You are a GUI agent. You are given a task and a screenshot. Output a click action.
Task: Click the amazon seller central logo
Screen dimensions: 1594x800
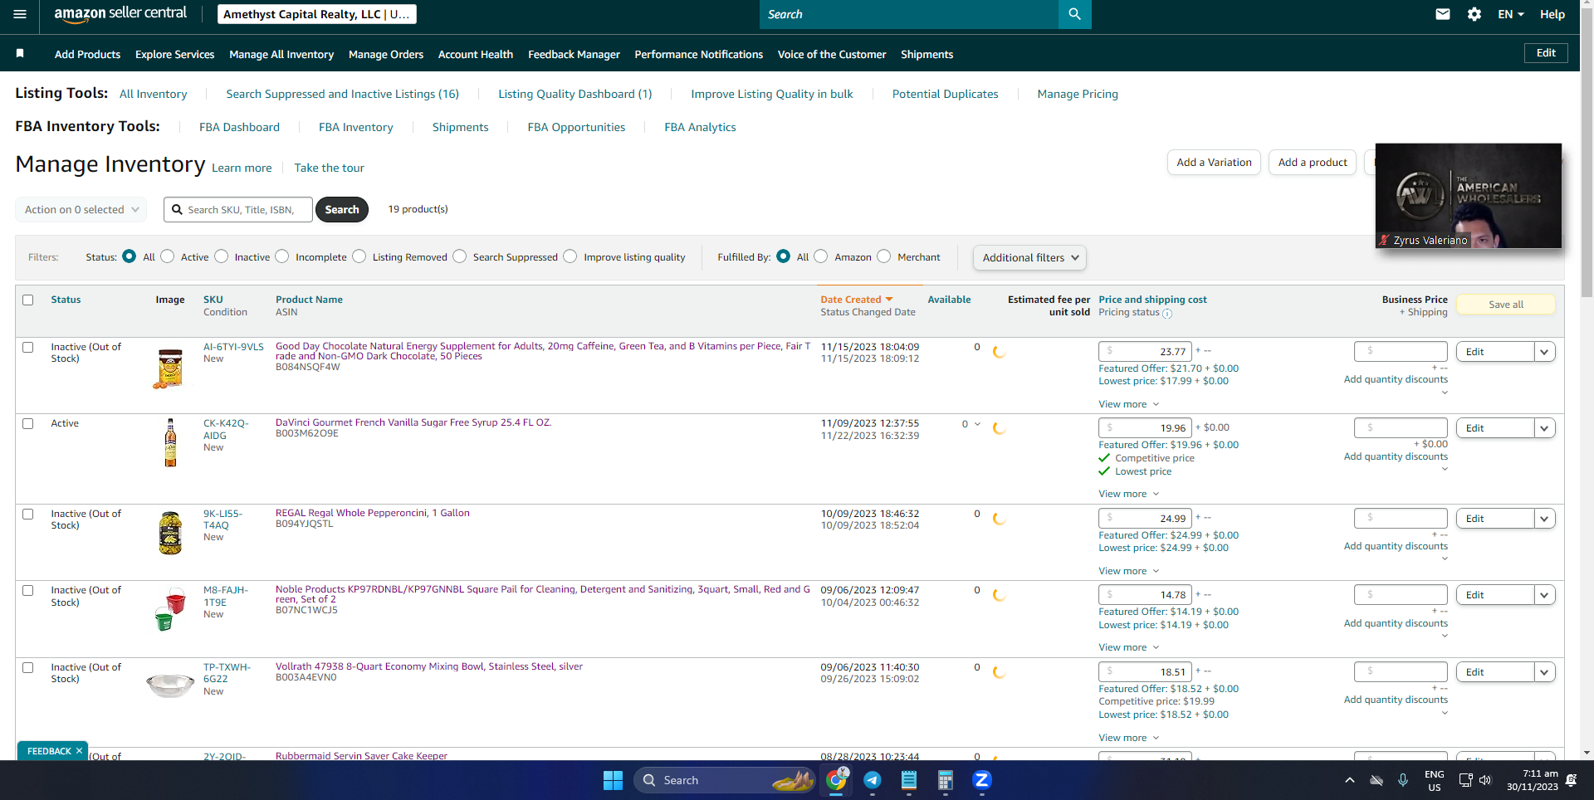tap(120, 14)
